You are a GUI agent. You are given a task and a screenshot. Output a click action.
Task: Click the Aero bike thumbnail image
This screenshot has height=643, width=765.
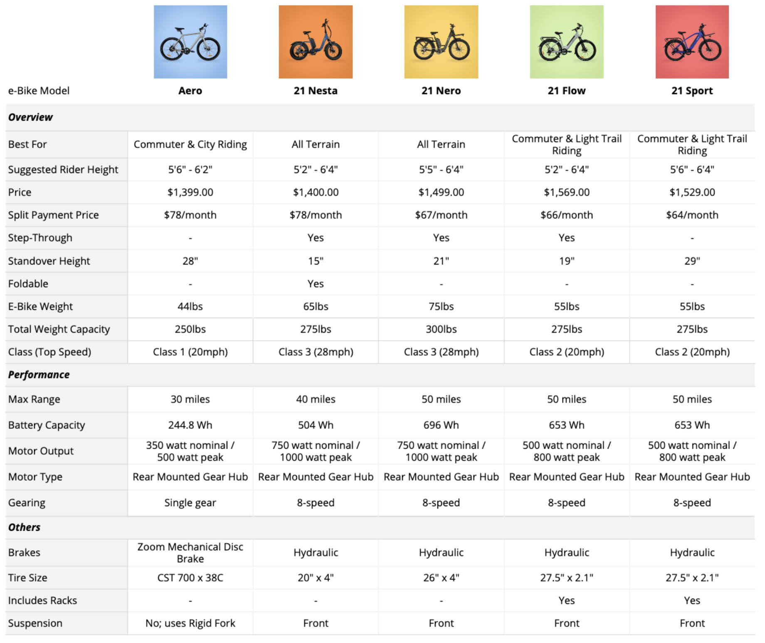190,42
